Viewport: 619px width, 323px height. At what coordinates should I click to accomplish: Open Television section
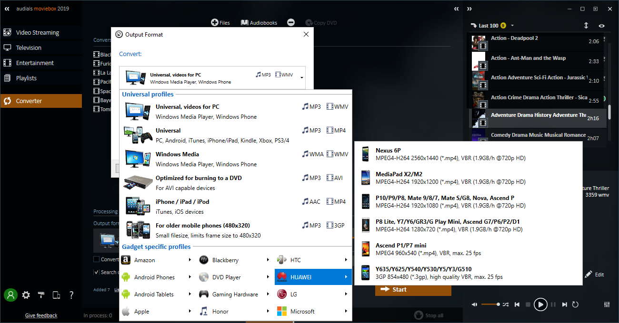[x=41, y=48]
